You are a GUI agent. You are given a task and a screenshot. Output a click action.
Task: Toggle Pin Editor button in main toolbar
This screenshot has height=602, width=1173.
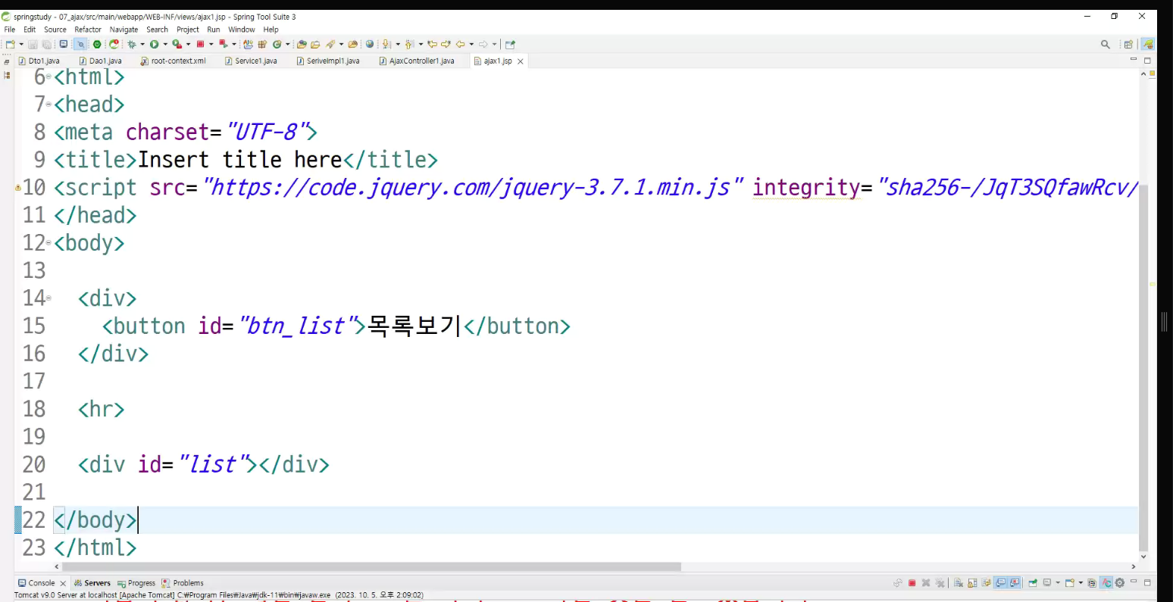pos(510,44)
